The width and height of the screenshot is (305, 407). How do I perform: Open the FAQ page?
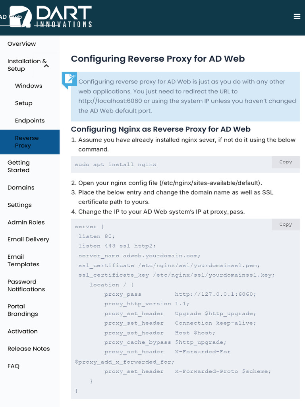coord(14,366)
